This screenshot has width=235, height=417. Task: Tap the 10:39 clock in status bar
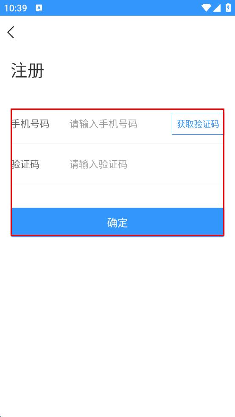tap(15, 8)
